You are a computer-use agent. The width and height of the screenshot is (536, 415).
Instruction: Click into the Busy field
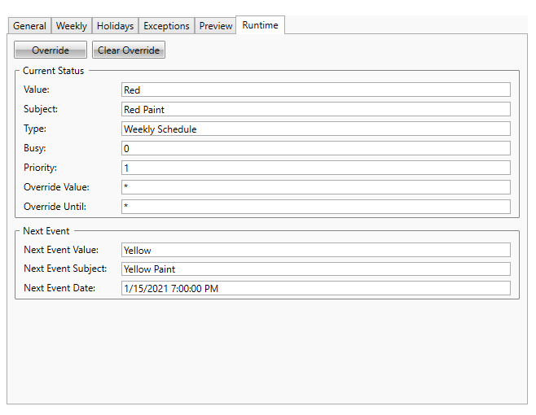pos(315,148)
